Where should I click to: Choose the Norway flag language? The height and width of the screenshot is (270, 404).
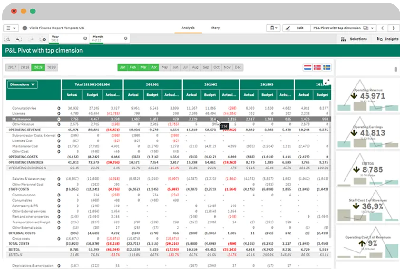pyautogui.click(x=317, y=68)
